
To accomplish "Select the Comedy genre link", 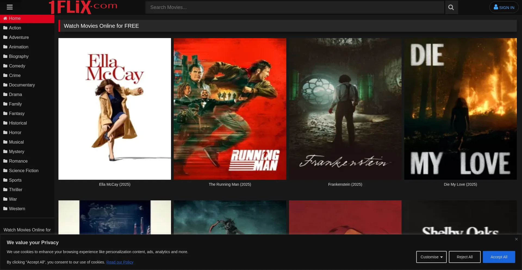I will (27, 66).
